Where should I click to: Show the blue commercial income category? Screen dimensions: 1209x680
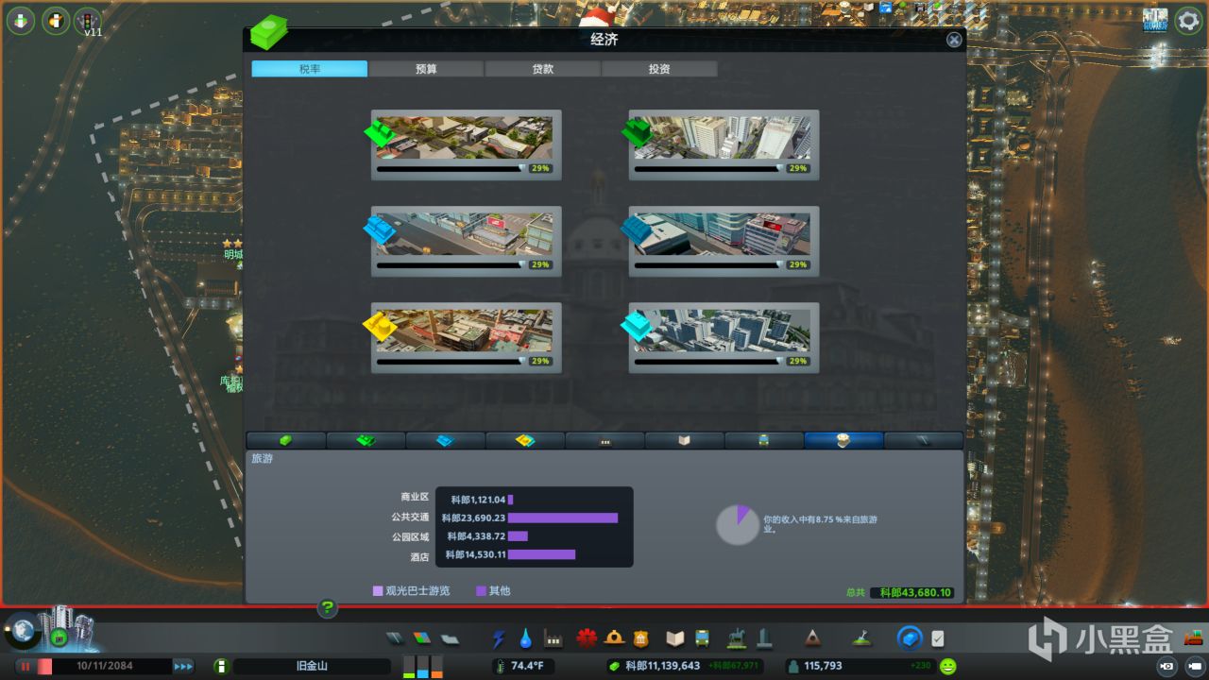[446, 440]
